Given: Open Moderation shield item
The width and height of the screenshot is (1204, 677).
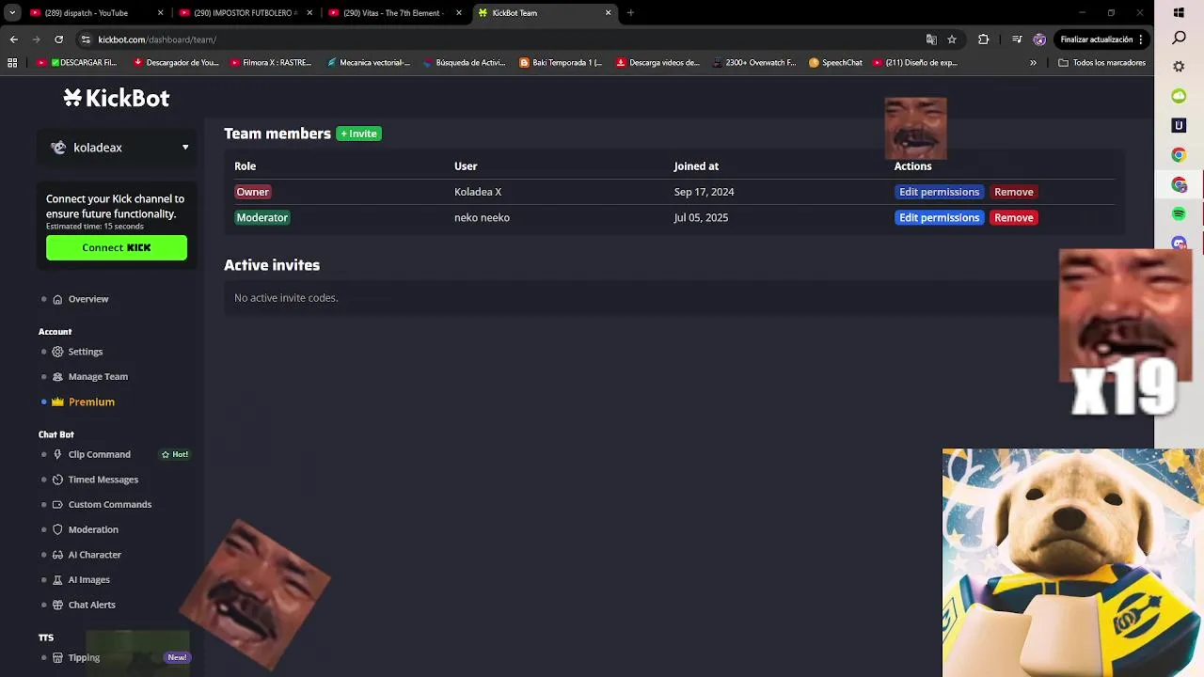Looking at the screenshot, I should click(x=85, y=530).
